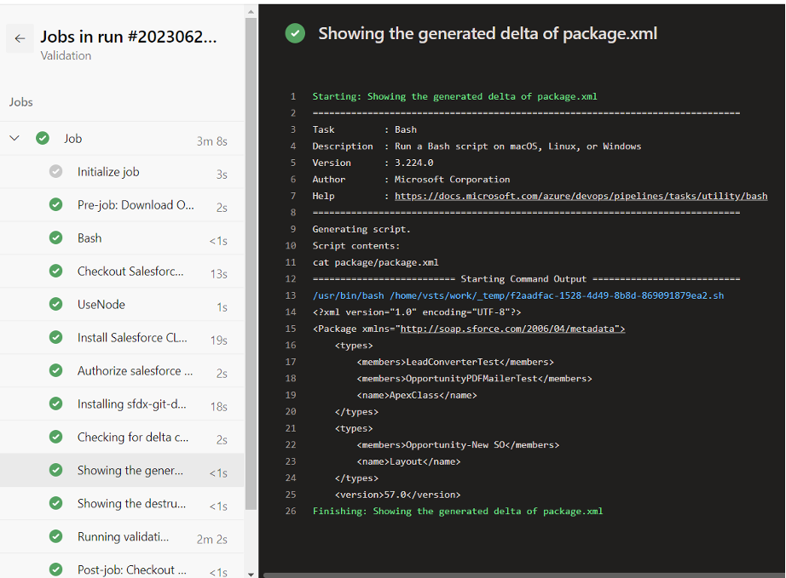Click the 'Starting Command Output' separator line
The image size is (786, 578).
pyautogui.click(x=526, y=278)
